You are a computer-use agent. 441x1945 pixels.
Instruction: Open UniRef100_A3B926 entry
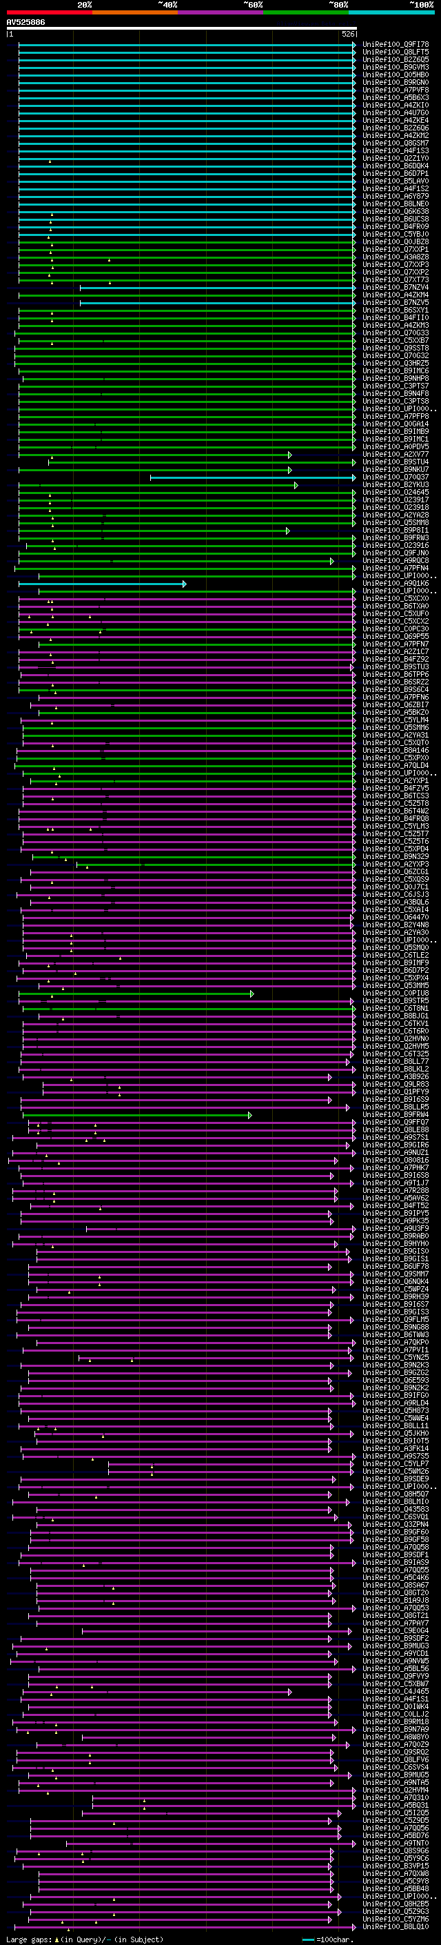(396, 1077)
